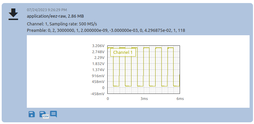The image size is (254, 124).
Task: Add a note via the comment icon
Action: 53,114
